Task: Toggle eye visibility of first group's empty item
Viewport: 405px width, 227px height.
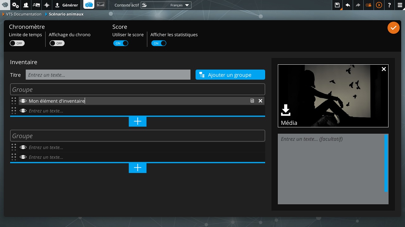Action: [23, 111]
